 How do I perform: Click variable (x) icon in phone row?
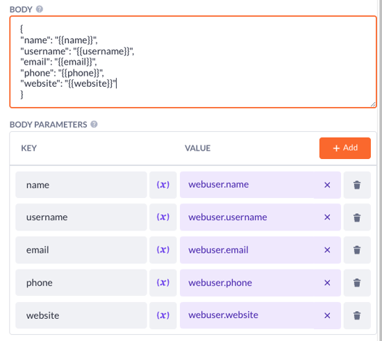coord(163,283)
